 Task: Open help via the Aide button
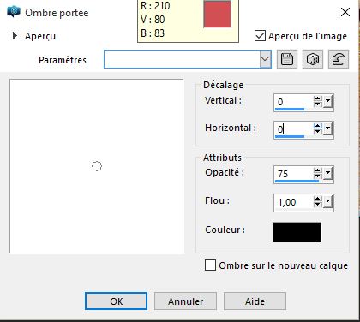(255, 301)
